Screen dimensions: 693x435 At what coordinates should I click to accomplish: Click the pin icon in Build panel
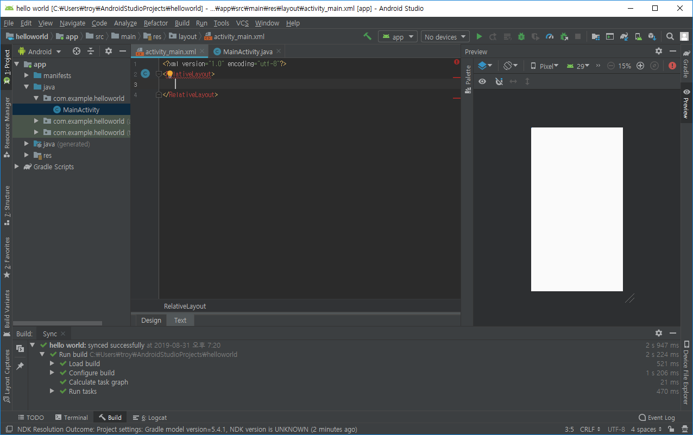click(20, 366)
